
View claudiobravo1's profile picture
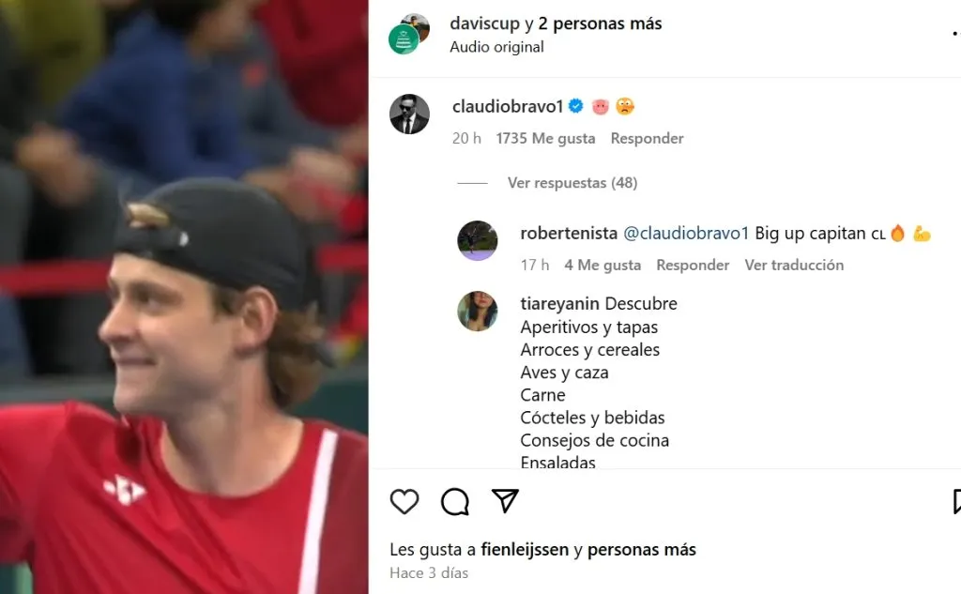click(409, 114)
